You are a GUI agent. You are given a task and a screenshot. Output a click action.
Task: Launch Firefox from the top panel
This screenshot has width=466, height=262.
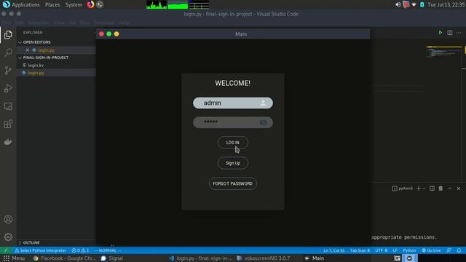[x=90, y=4]
